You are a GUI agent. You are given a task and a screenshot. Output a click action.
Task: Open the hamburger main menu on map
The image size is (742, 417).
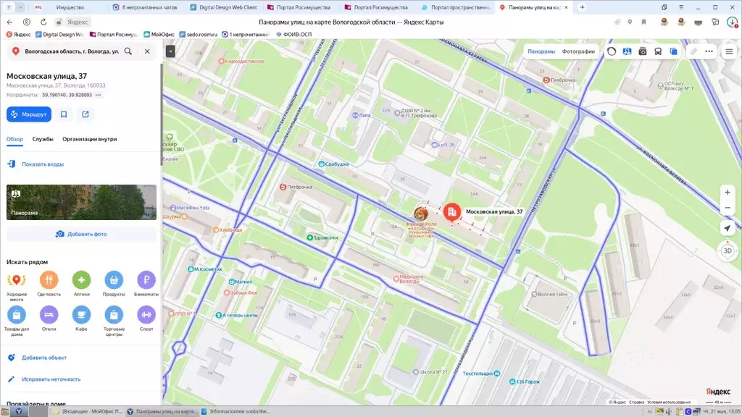point(729,51)
